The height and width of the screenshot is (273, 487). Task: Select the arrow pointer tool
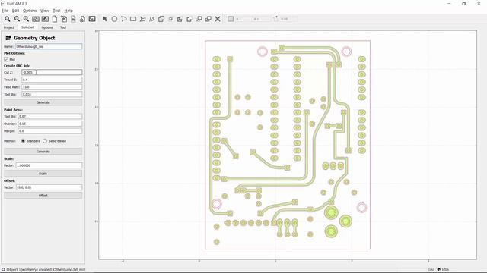point(105,19)
